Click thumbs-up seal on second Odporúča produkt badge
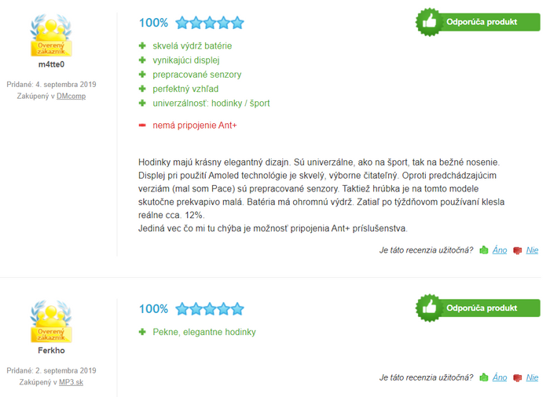 tap(429, 308)
